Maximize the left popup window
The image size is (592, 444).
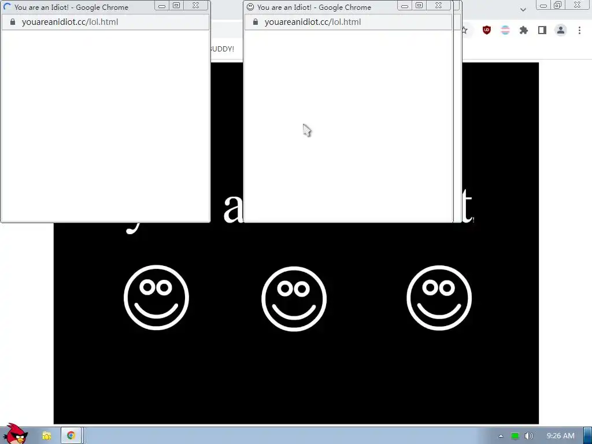click(x=176, y=5)
